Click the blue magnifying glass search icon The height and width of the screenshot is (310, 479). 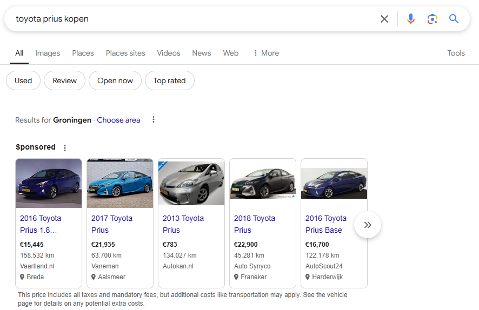454,19
